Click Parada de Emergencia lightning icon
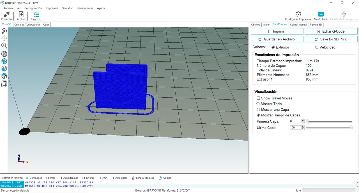359x193 pixels. [344, 14]
